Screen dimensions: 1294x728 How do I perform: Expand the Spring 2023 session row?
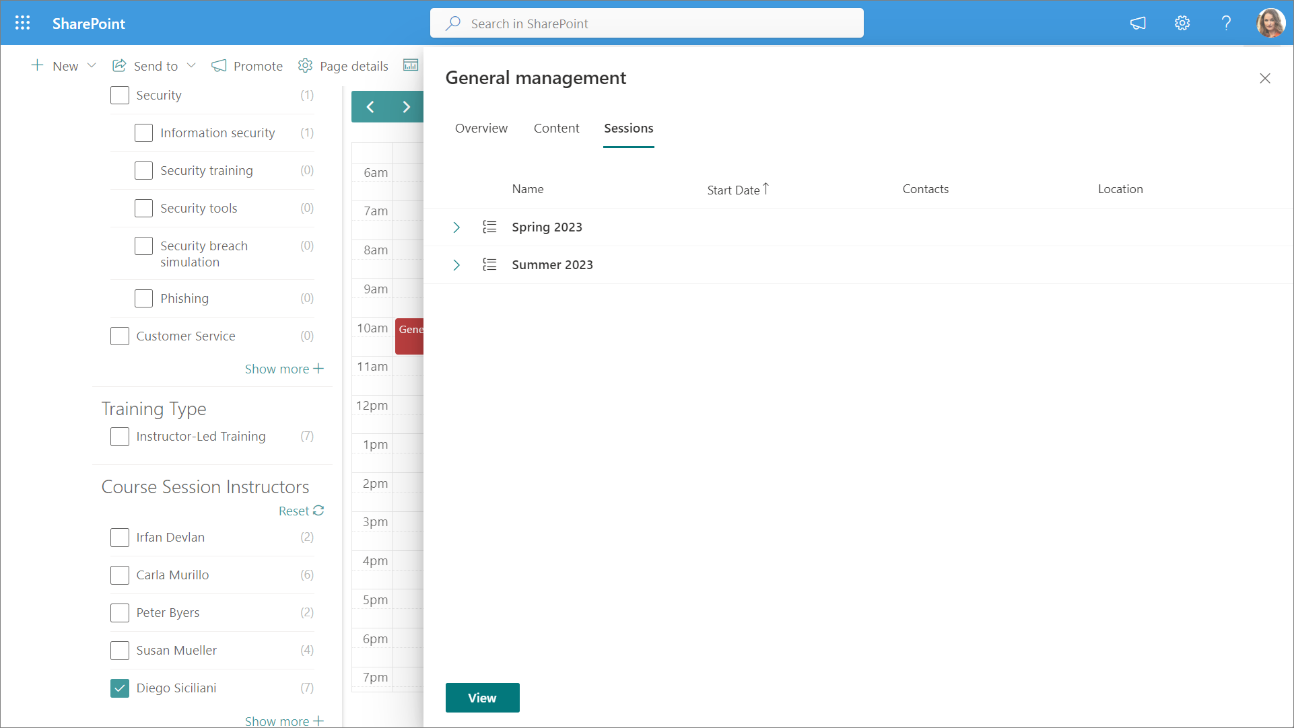456,227
